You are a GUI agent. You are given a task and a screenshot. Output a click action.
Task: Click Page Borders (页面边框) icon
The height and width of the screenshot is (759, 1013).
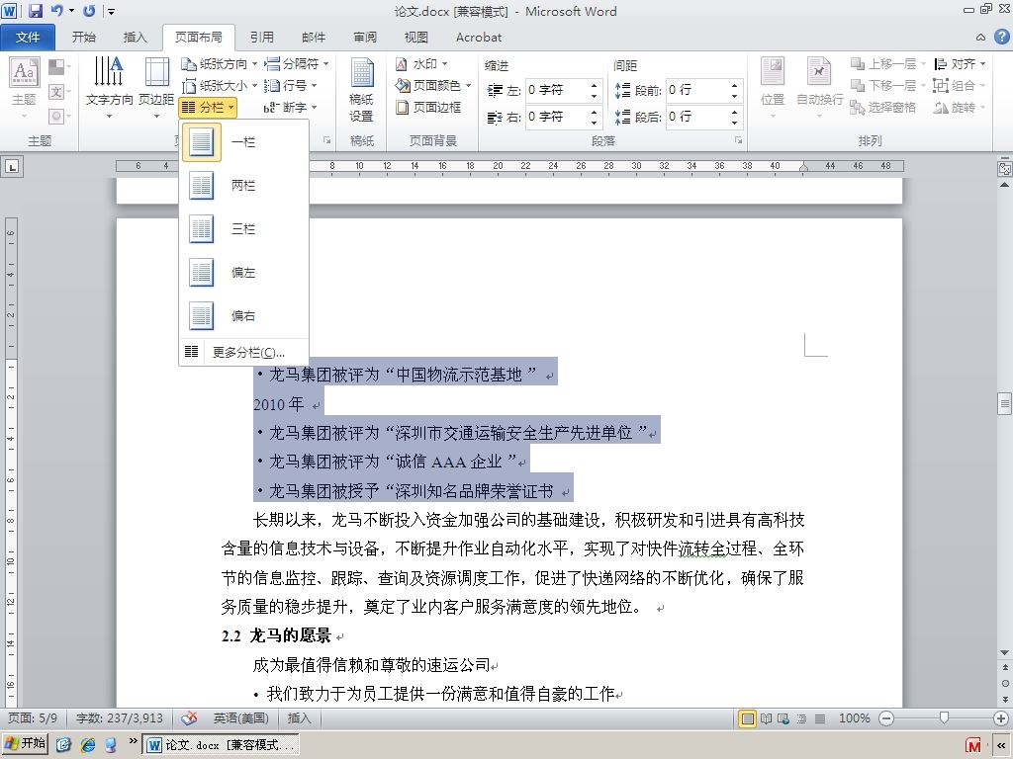point(403,107)
